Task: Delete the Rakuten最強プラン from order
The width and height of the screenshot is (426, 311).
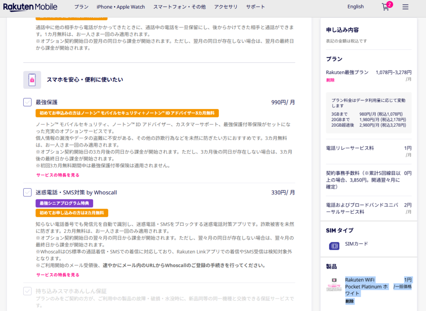Action: [330, 80]
